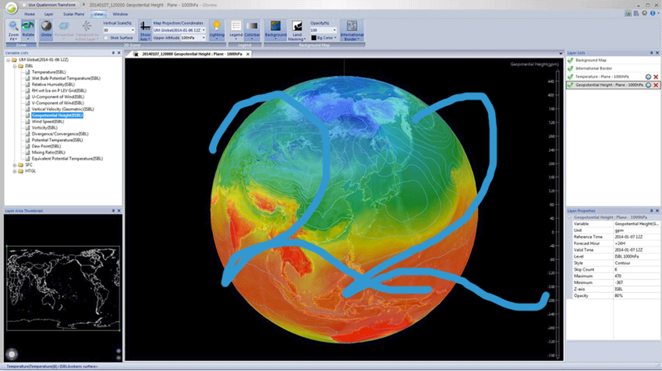This screenshot has height=371, width=662.
Task: Open settings of Geopotential Height layer
Action: click(648, 85)
